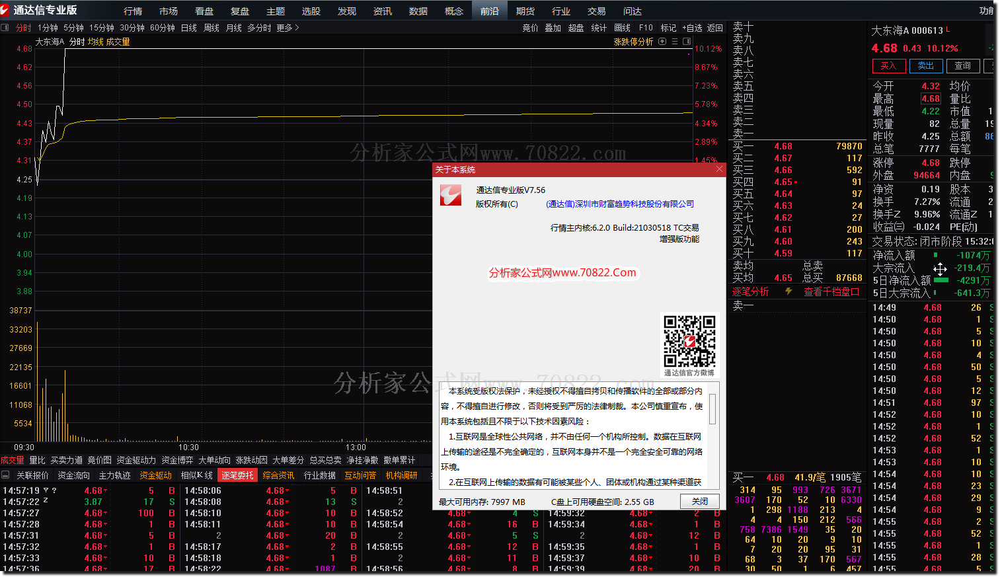Open the 资金流向 bottom tab

[x=73, y=475]
